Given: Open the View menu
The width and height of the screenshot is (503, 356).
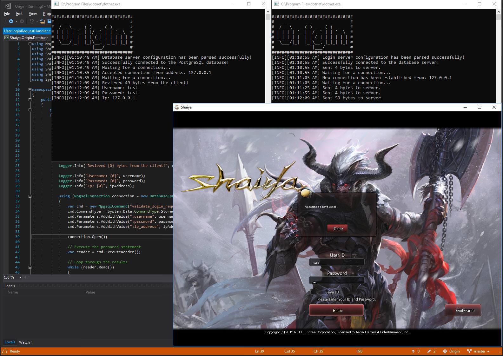Looking at the screenshot, I should (33, 14).
